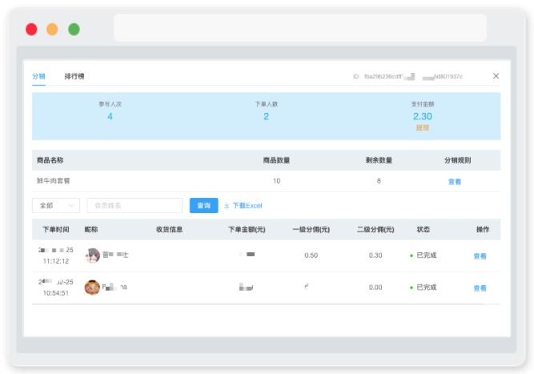Click the avatar of the 10:54:51 order
534x374 pixels.
point(92,288)
